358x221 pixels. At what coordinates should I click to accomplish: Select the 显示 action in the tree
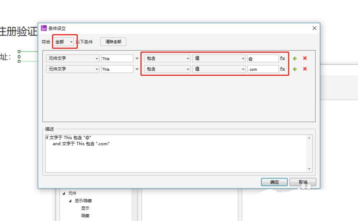point(85,208)
